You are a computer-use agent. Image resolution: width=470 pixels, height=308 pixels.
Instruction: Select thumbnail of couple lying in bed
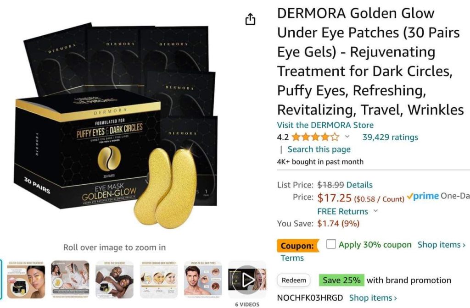click(114, 280)
